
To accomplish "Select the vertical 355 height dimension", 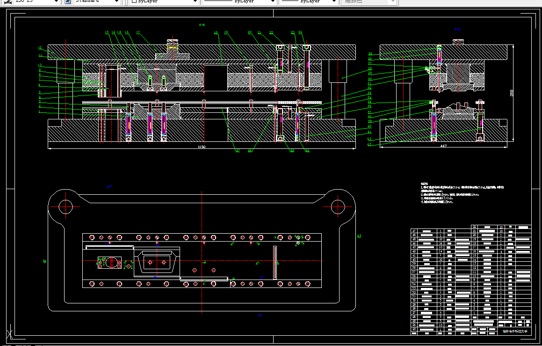I will tap(512, 93).
